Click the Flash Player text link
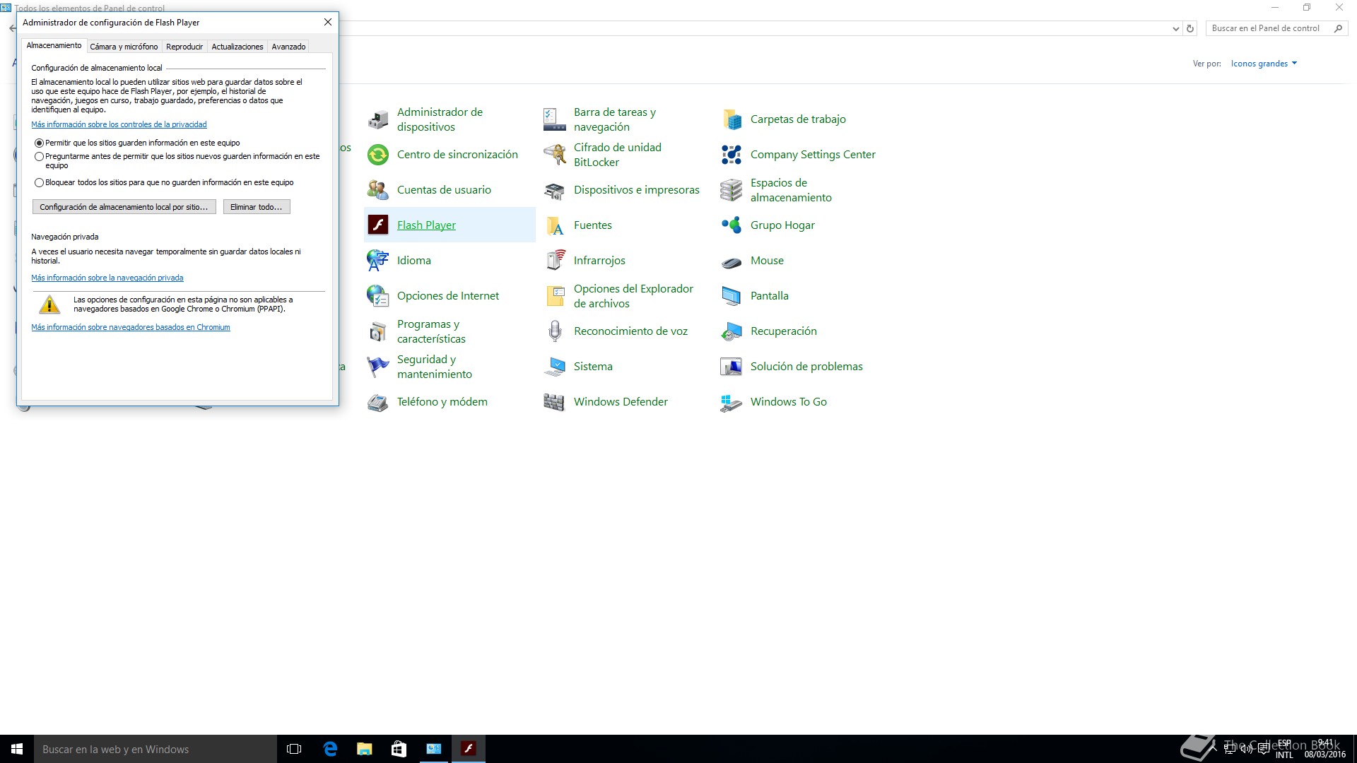This screenshot has width=1357, height=763. (426, 225)
